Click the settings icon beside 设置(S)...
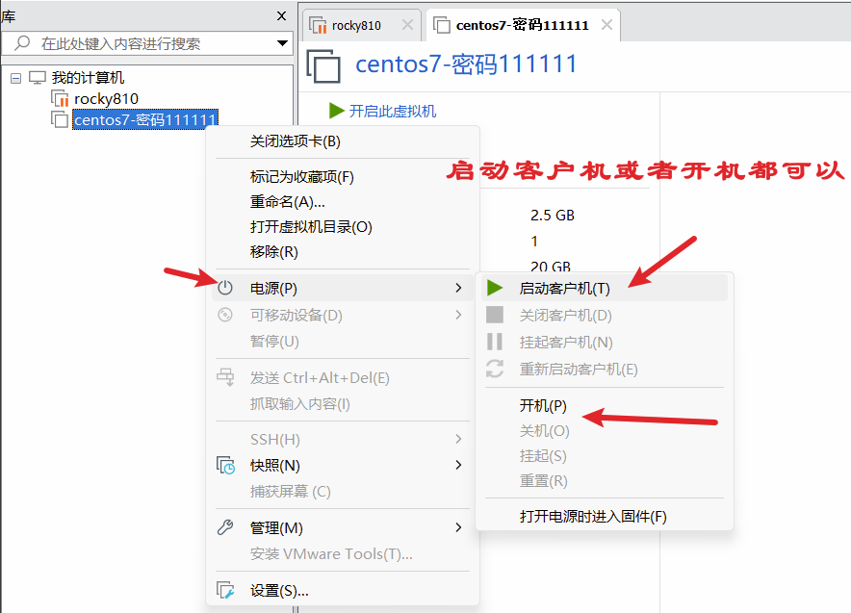The image size is (851, 613). 226,590
